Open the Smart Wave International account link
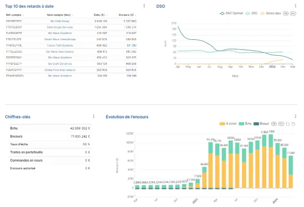Image resolution: width=304 pixels, height=207 pixels. point(60,39)
